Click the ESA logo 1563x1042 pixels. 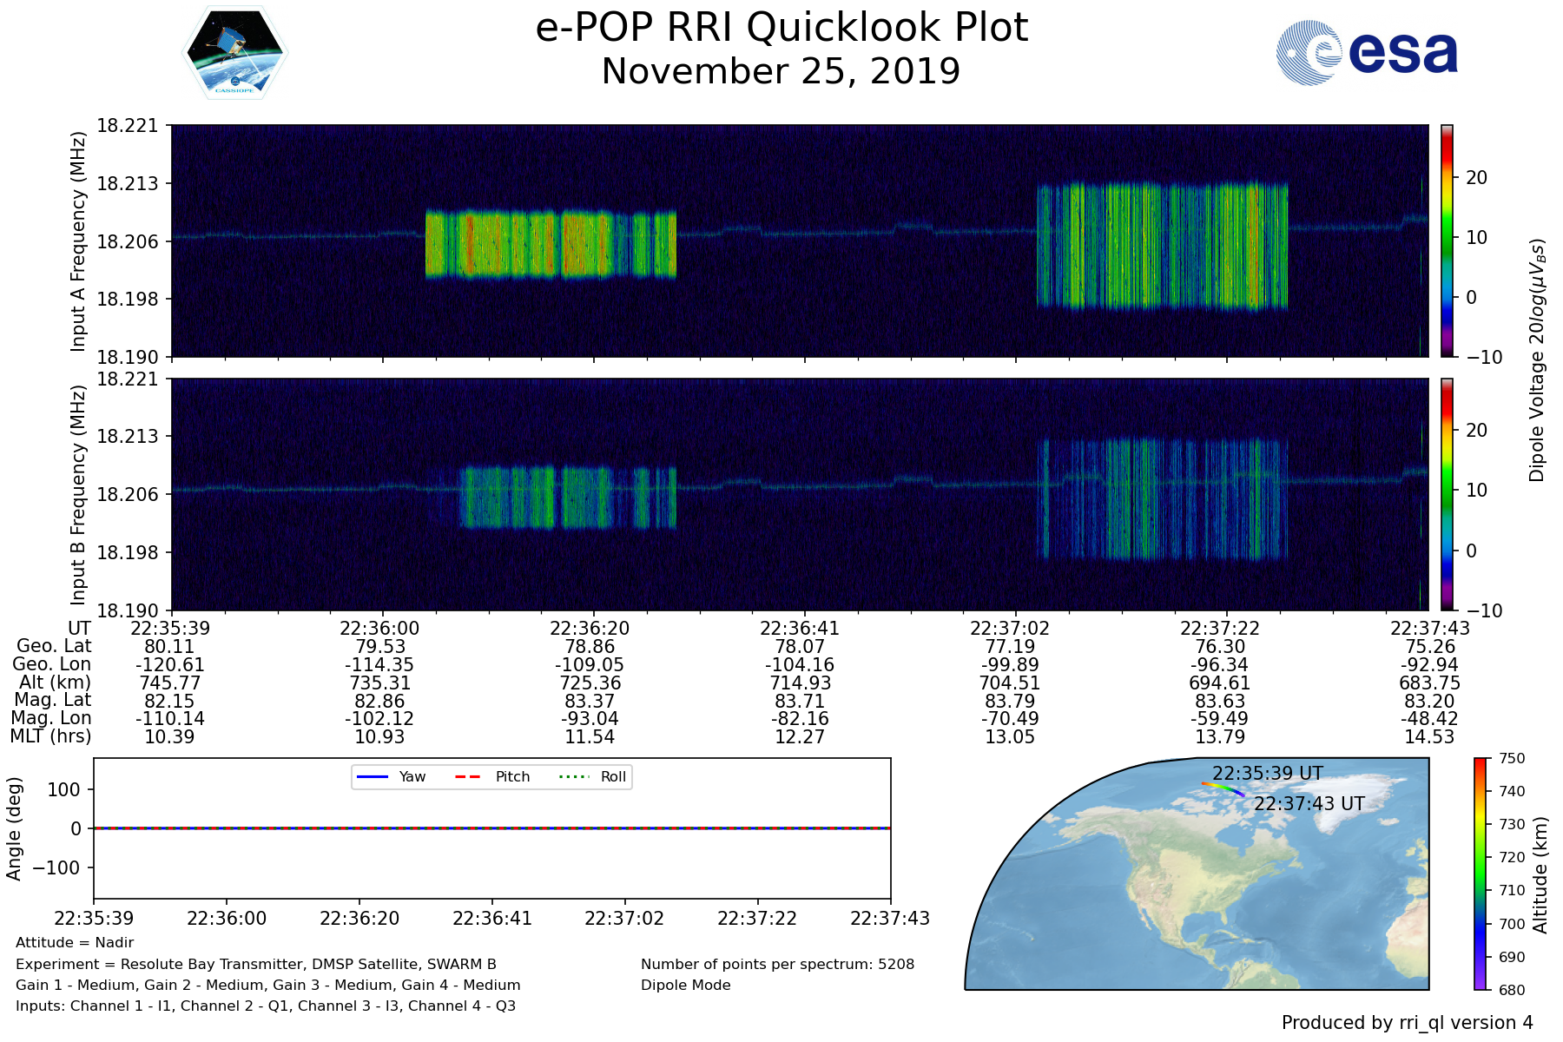(x=1367, y=53)
